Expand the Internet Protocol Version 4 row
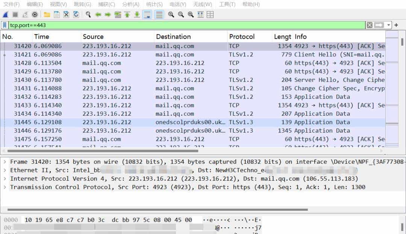406x234 pixels. (5, 179)
